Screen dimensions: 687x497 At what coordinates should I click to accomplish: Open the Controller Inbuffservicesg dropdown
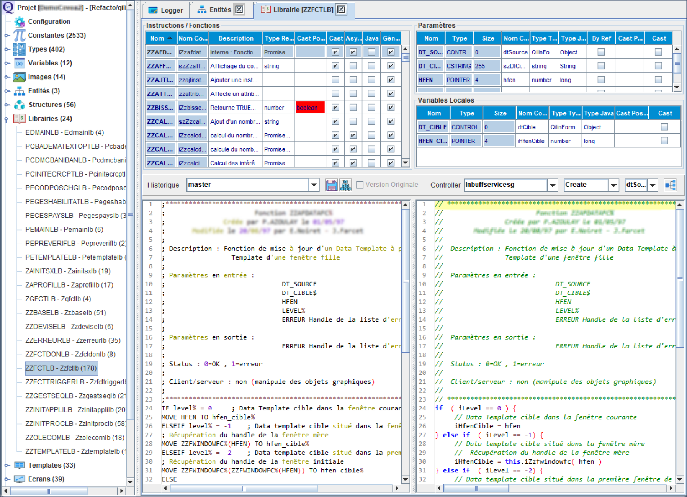click(x=553, y=185)
